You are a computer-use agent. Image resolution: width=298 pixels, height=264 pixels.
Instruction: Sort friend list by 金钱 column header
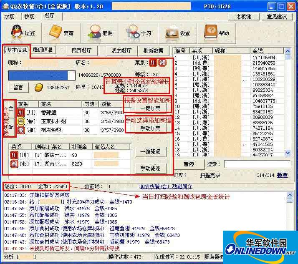267,51
